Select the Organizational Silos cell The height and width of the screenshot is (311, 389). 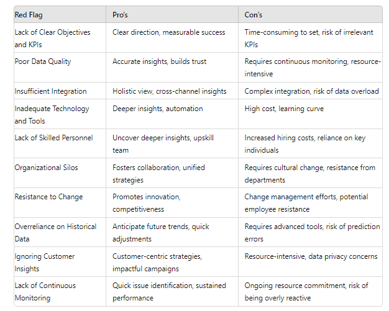coord(60,173)
